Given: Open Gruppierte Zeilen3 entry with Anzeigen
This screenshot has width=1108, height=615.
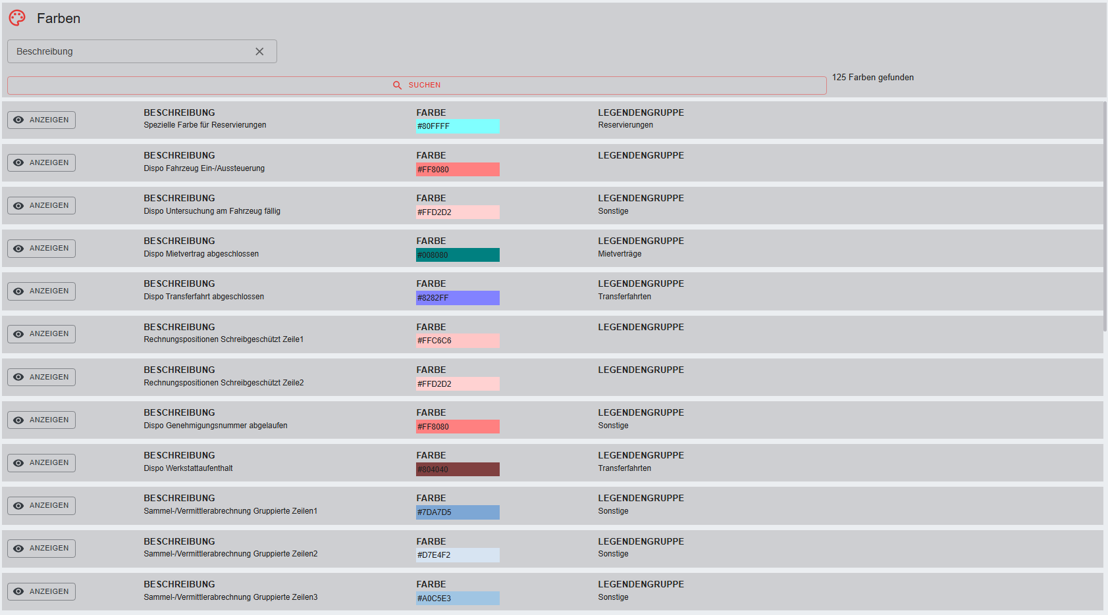Looking at the screenshot, I should 41,591.
